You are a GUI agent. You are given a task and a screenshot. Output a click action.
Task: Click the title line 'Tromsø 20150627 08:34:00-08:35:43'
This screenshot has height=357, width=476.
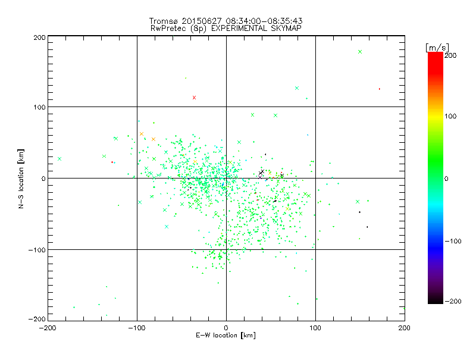pyautogui.click(x=226, y=21)
